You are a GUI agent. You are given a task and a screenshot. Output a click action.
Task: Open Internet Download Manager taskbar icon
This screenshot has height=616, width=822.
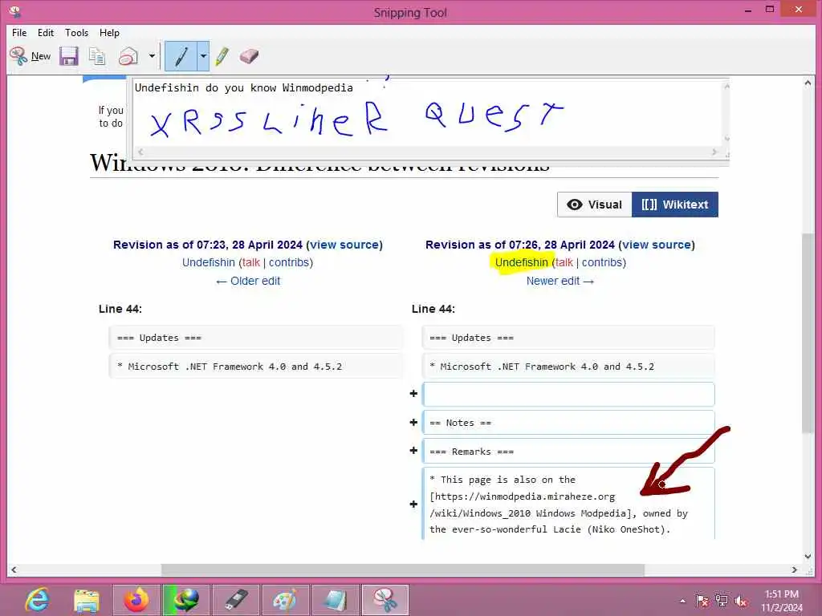click(x=185, y=600)
